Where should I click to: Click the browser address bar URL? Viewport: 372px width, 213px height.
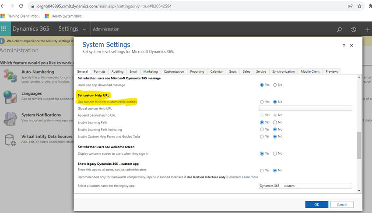[x=104, y=6]
